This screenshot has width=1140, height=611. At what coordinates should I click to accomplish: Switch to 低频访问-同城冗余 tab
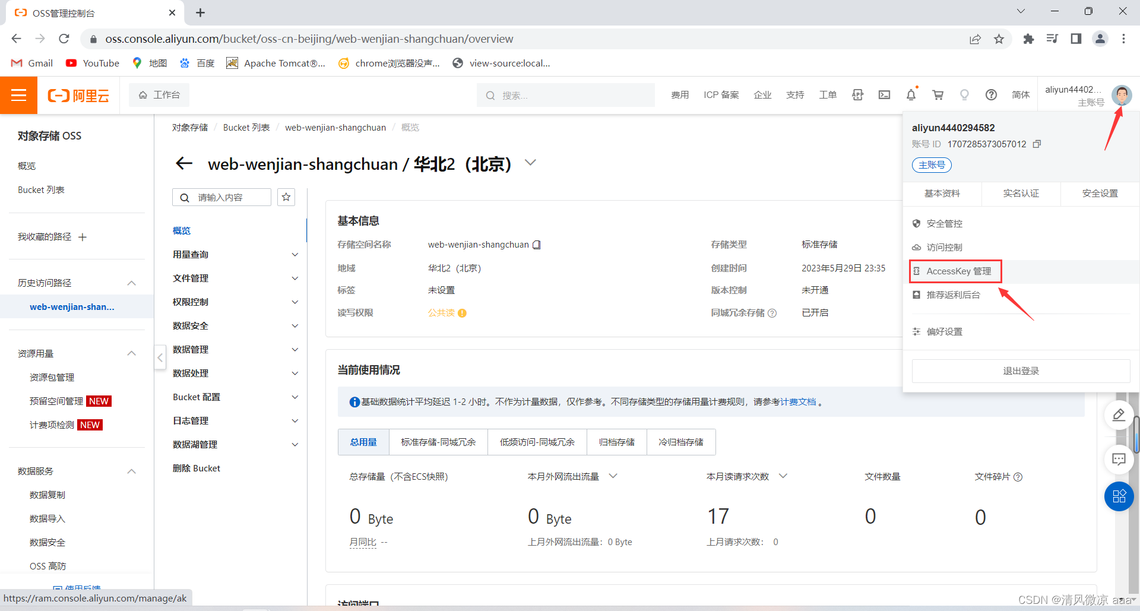coord(537,442)
